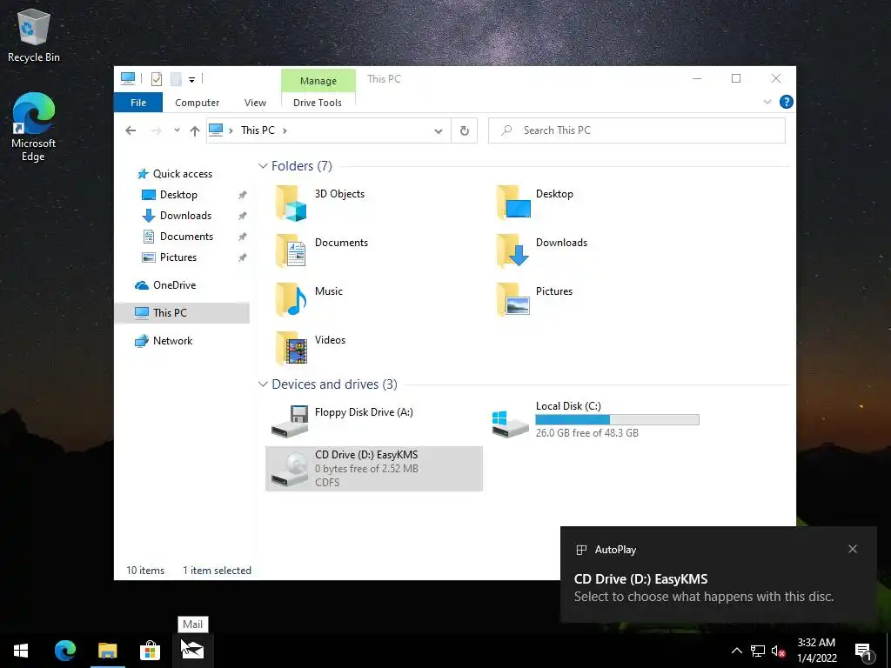891x668 pixels.
Task: Select the Pictures folder in Folders
Action: pyautogui.click(x=535, y=299)
